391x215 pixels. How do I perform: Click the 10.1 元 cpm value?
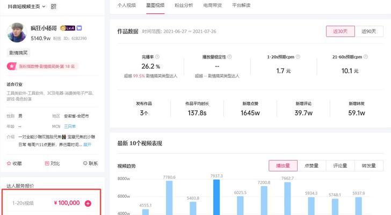tap(350, 71)
